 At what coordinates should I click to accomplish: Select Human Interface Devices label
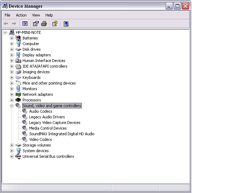[44, 61]
